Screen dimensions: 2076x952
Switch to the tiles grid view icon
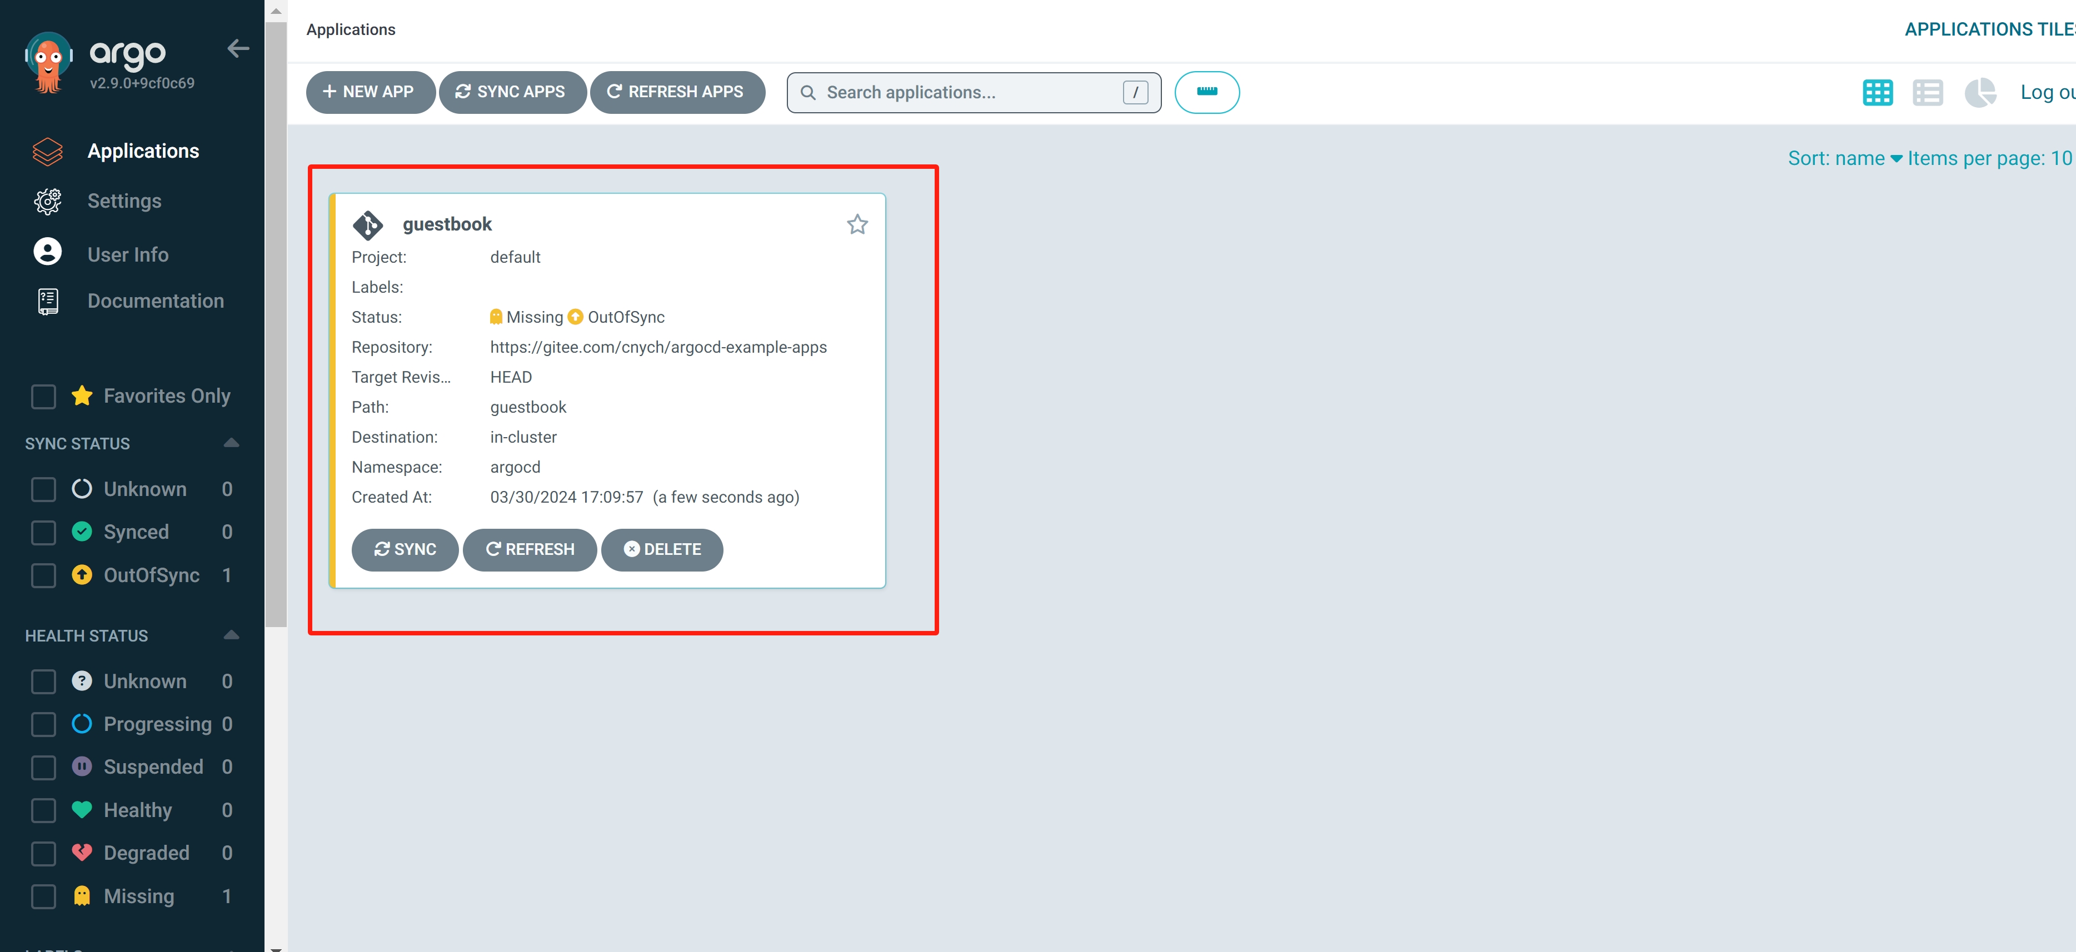(x=1877, y=93)
